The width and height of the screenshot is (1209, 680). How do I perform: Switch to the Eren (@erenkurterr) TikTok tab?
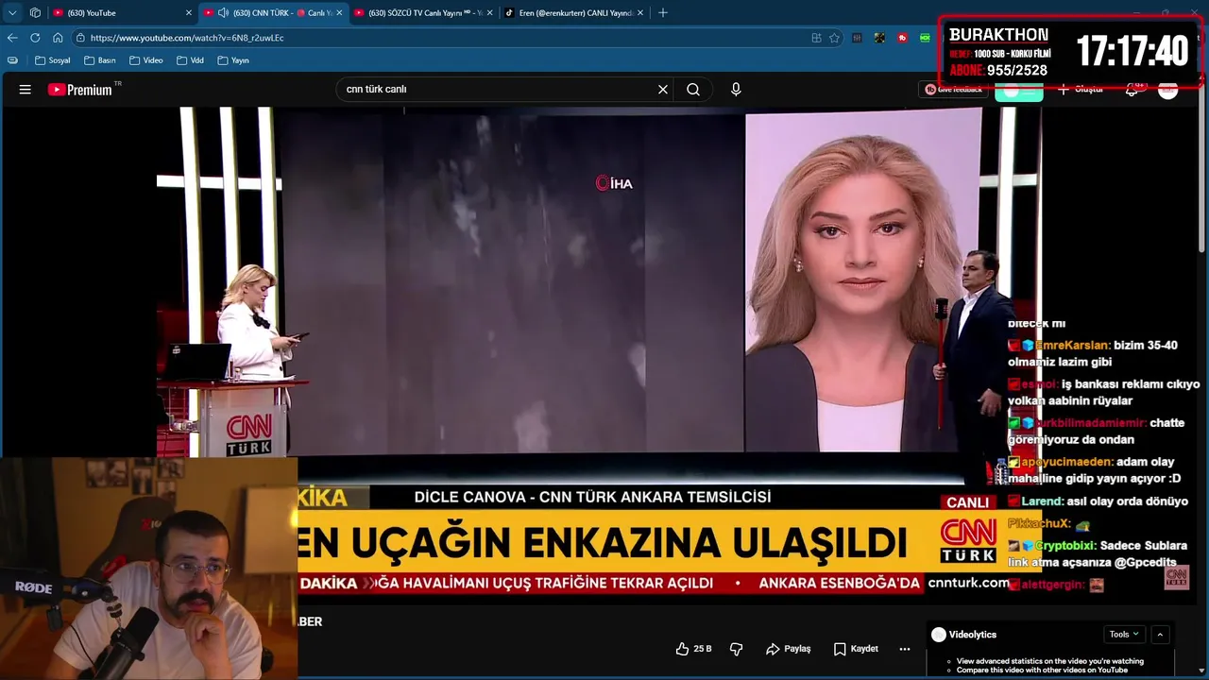click(x=573, y=12)
